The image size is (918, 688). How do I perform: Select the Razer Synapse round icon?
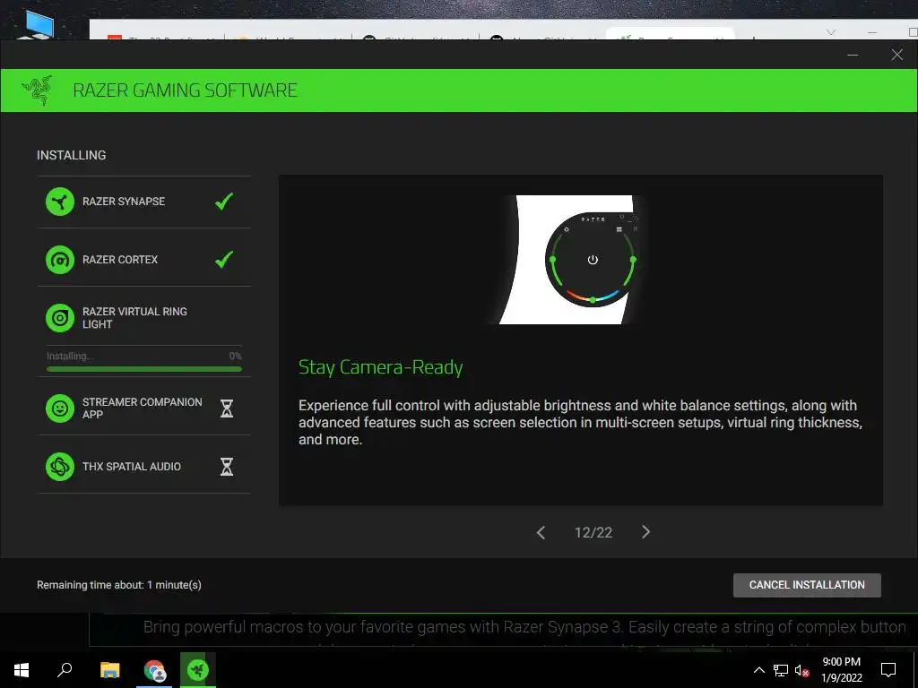[x=60, y=202]
